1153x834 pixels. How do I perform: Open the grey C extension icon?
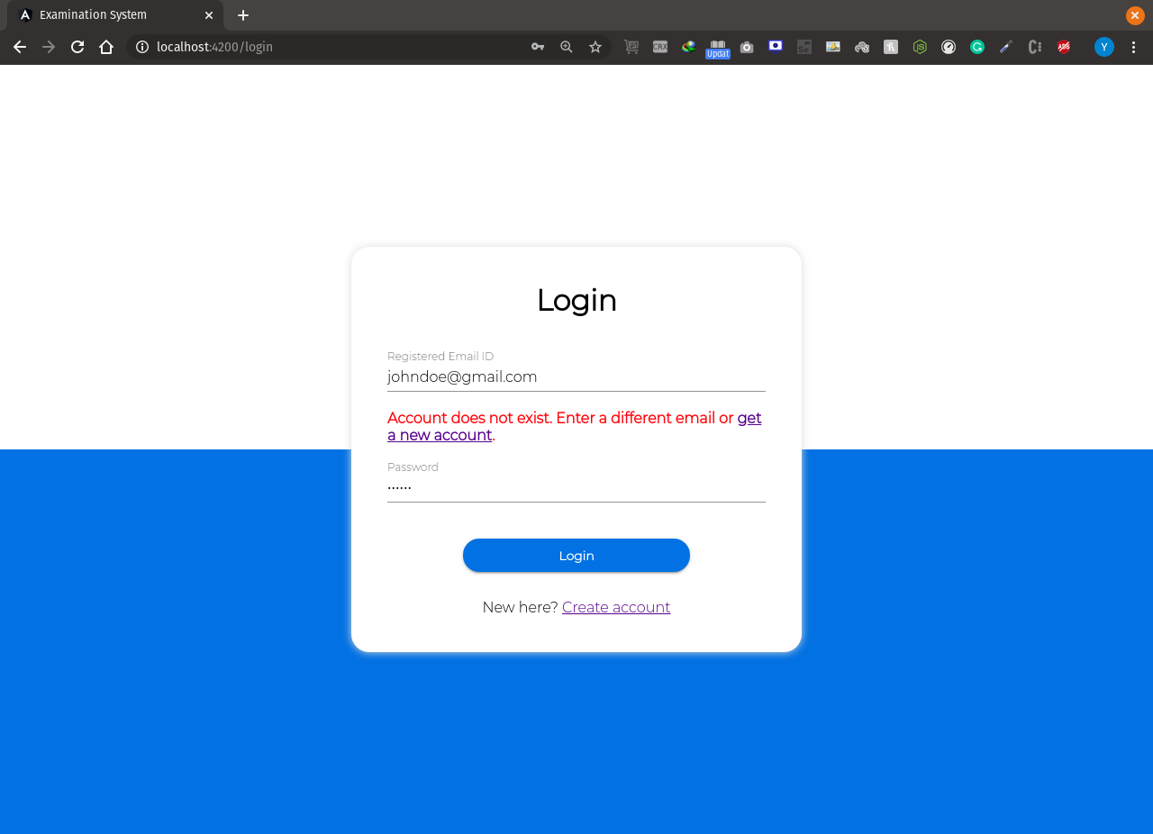point(1035,47)
